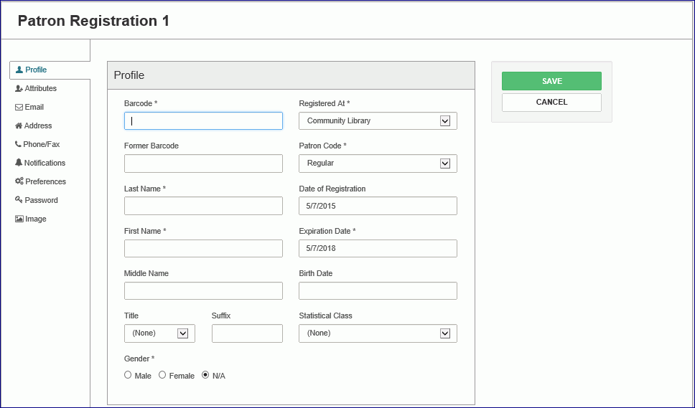The height and width of the screenshot is (408, 695).
Task: Expand the Patron Code dropdown
Action: coord(445,163)
